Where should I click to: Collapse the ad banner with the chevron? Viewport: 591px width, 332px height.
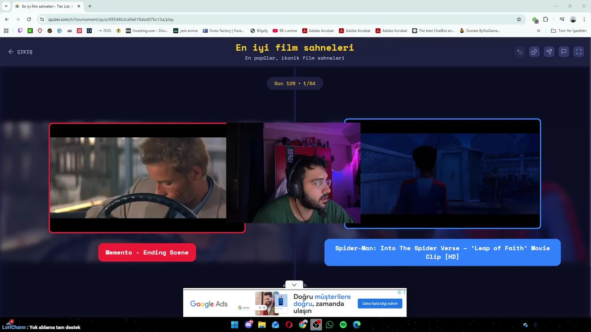(x=294, y=285)
